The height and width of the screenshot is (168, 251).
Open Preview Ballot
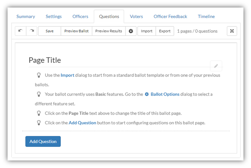[76, 31]
